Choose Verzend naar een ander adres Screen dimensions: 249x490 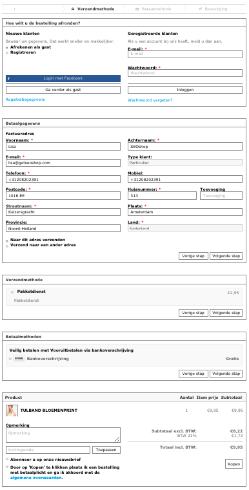7,246
